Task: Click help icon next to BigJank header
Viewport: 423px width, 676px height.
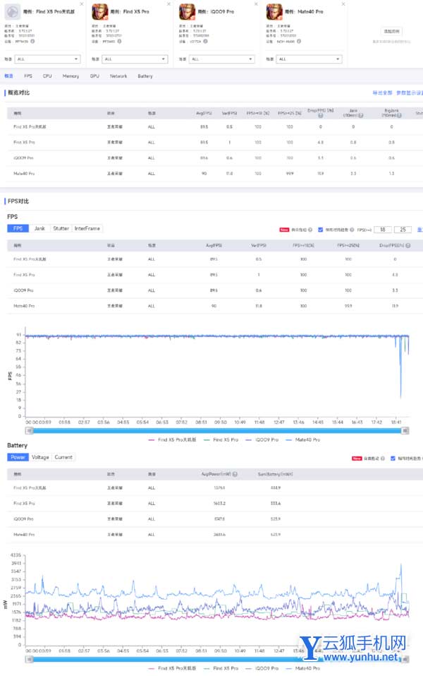Action: [400, 115]
